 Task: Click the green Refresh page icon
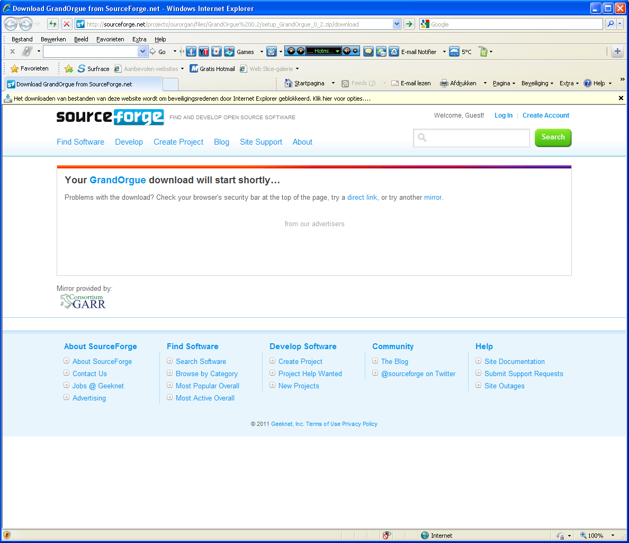coord(52,24)
